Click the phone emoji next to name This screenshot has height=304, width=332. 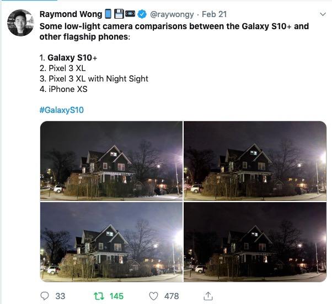pos(108,14)
